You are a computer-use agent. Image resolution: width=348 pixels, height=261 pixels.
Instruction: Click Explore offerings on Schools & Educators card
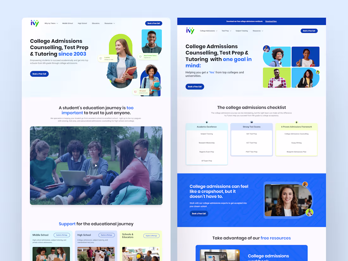point(151,236)
